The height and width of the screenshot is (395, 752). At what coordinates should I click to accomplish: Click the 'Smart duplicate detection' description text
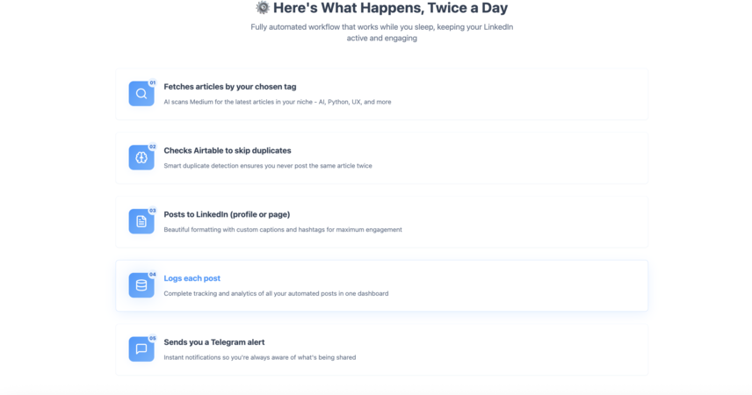coord(268,166)
